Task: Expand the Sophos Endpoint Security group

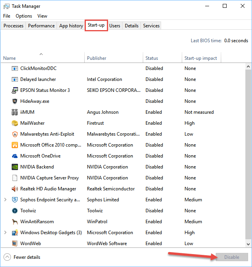Action: coord(5,200)
